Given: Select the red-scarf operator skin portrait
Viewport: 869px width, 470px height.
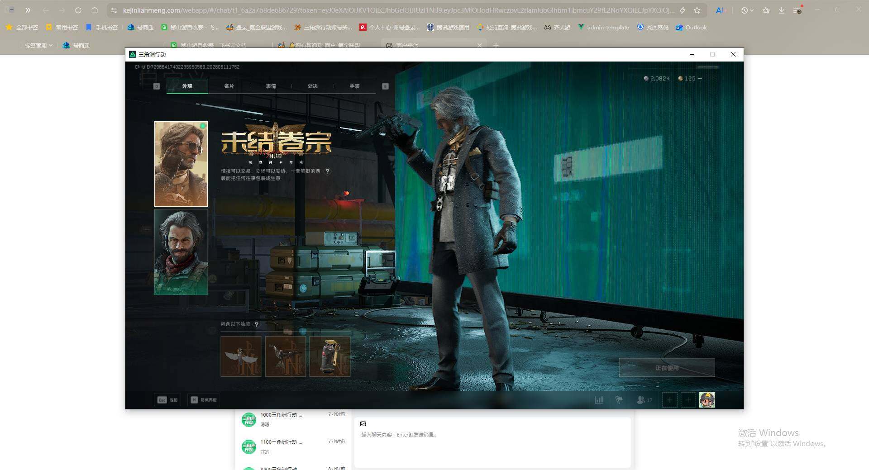Looking at the screenshot, I should (x=181, y=252).
